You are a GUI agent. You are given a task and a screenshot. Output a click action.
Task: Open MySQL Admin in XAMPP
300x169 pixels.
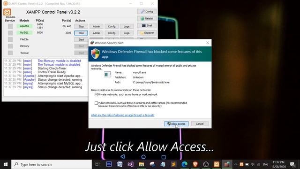pos(96,33)
